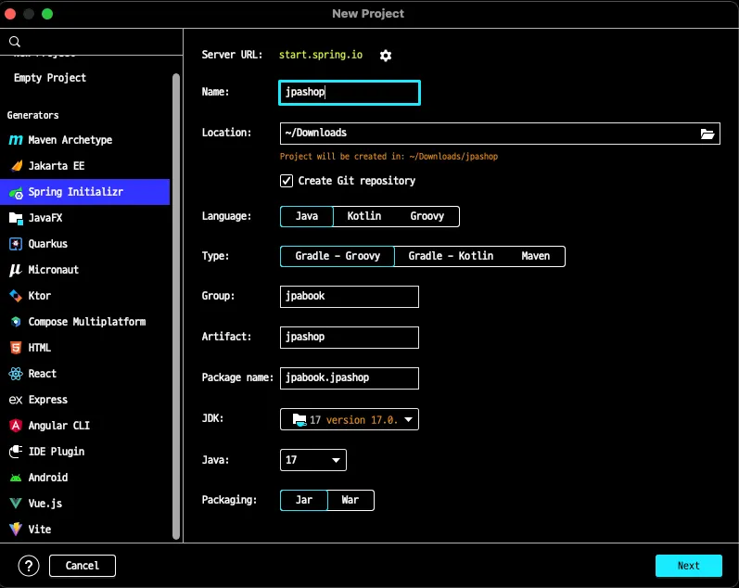Select Empty Project in sidebar
Image resolution: width=739 pixels, height=588 pixels.
(49, 78)
